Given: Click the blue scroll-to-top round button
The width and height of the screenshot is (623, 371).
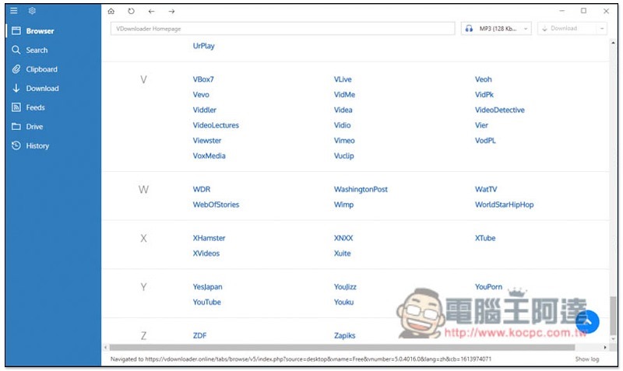Looking at the screenshot, I should (x=587, y=321).
